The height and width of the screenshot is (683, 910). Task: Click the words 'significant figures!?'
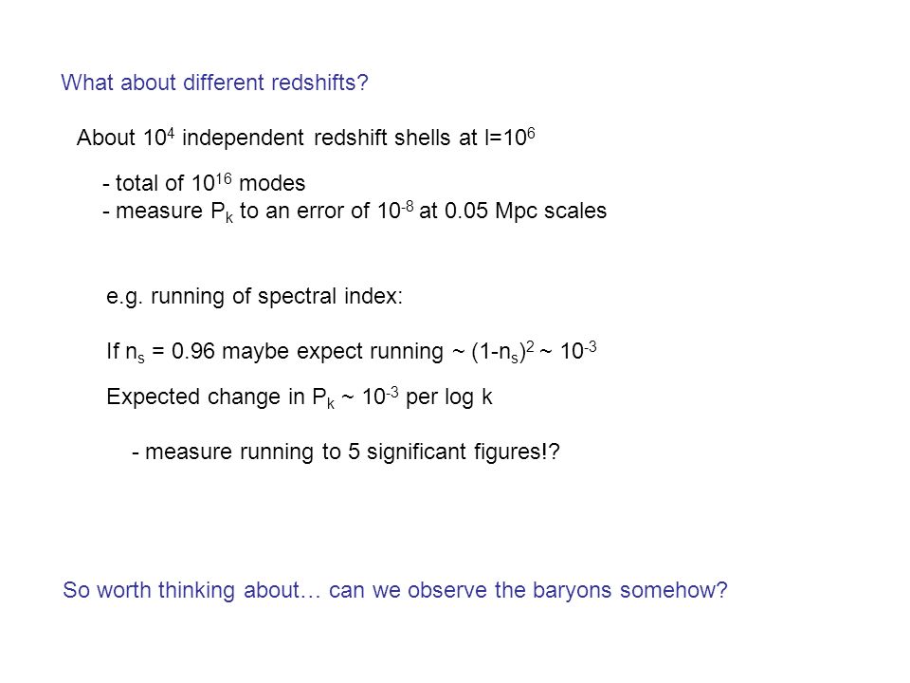(x=464, y=452)
